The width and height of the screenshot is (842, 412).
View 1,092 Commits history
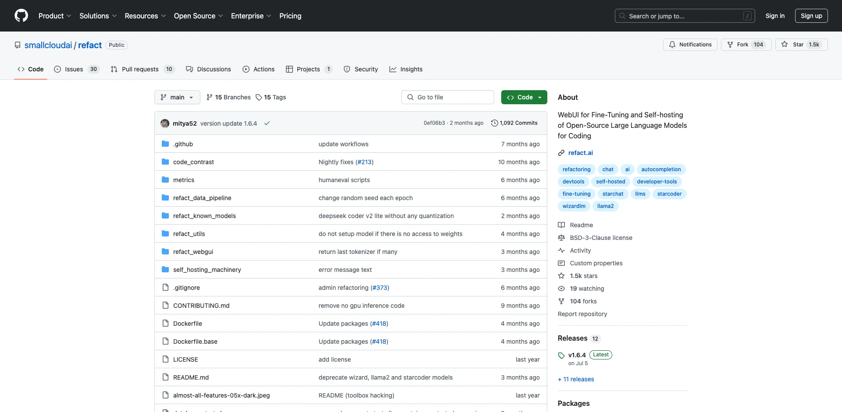pos(514,123)
